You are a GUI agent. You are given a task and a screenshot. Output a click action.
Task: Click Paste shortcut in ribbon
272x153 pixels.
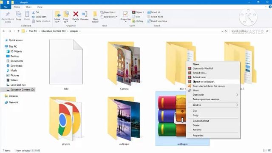tap(41, 21)
